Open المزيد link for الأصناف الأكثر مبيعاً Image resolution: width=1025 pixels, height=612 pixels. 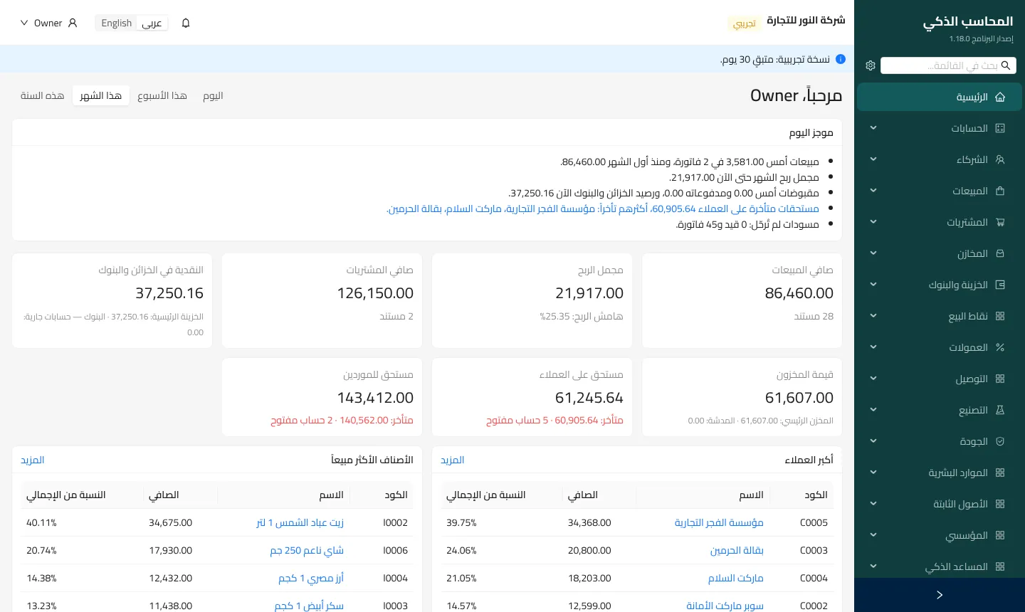coord(32,460)
